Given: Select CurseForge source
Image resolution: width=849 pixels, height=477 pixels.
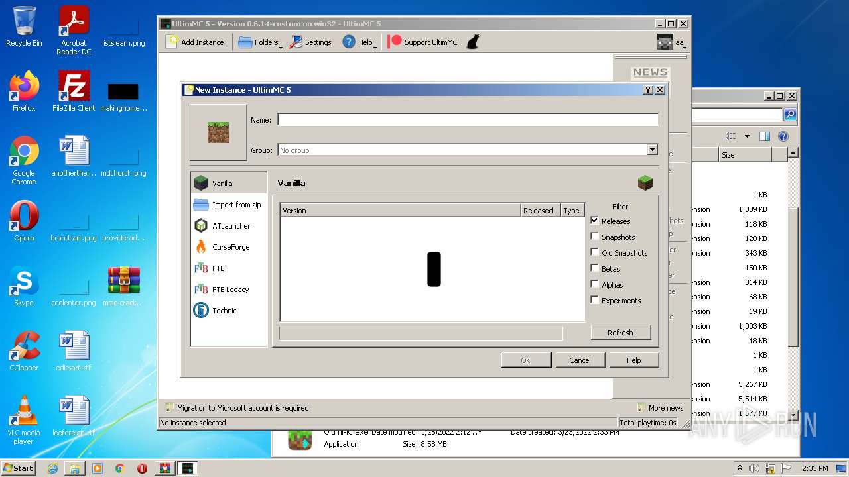Looking at the screenshot, I should [229, 247].
